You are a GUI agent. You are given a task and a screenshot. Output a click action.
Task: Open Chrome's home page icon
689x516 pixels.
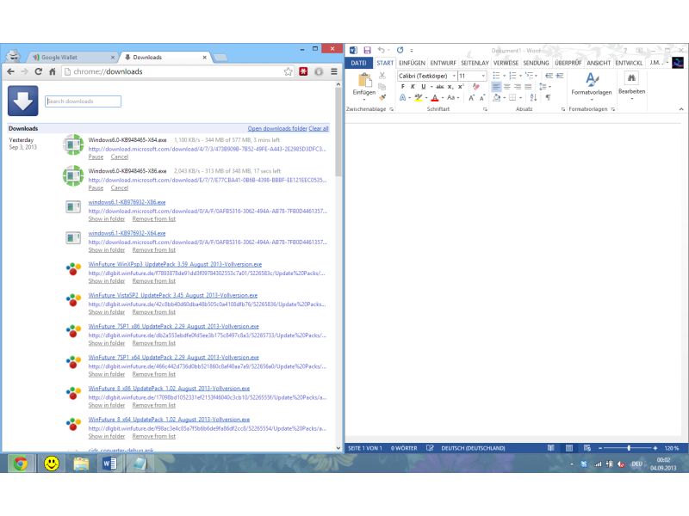click(53, 71)
